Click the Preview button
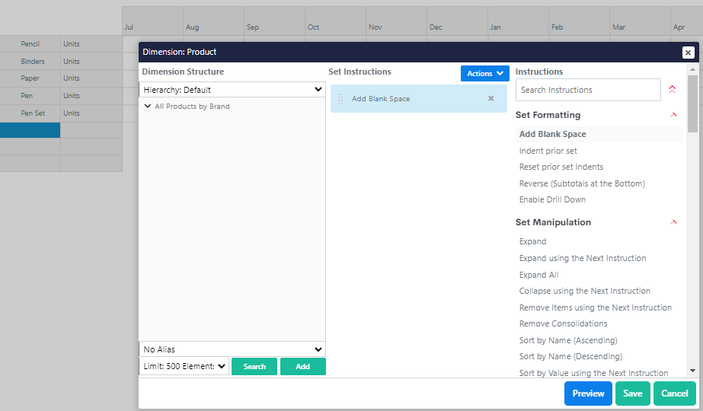The width and height of the screenshot is (703, 411). point(588,393)
